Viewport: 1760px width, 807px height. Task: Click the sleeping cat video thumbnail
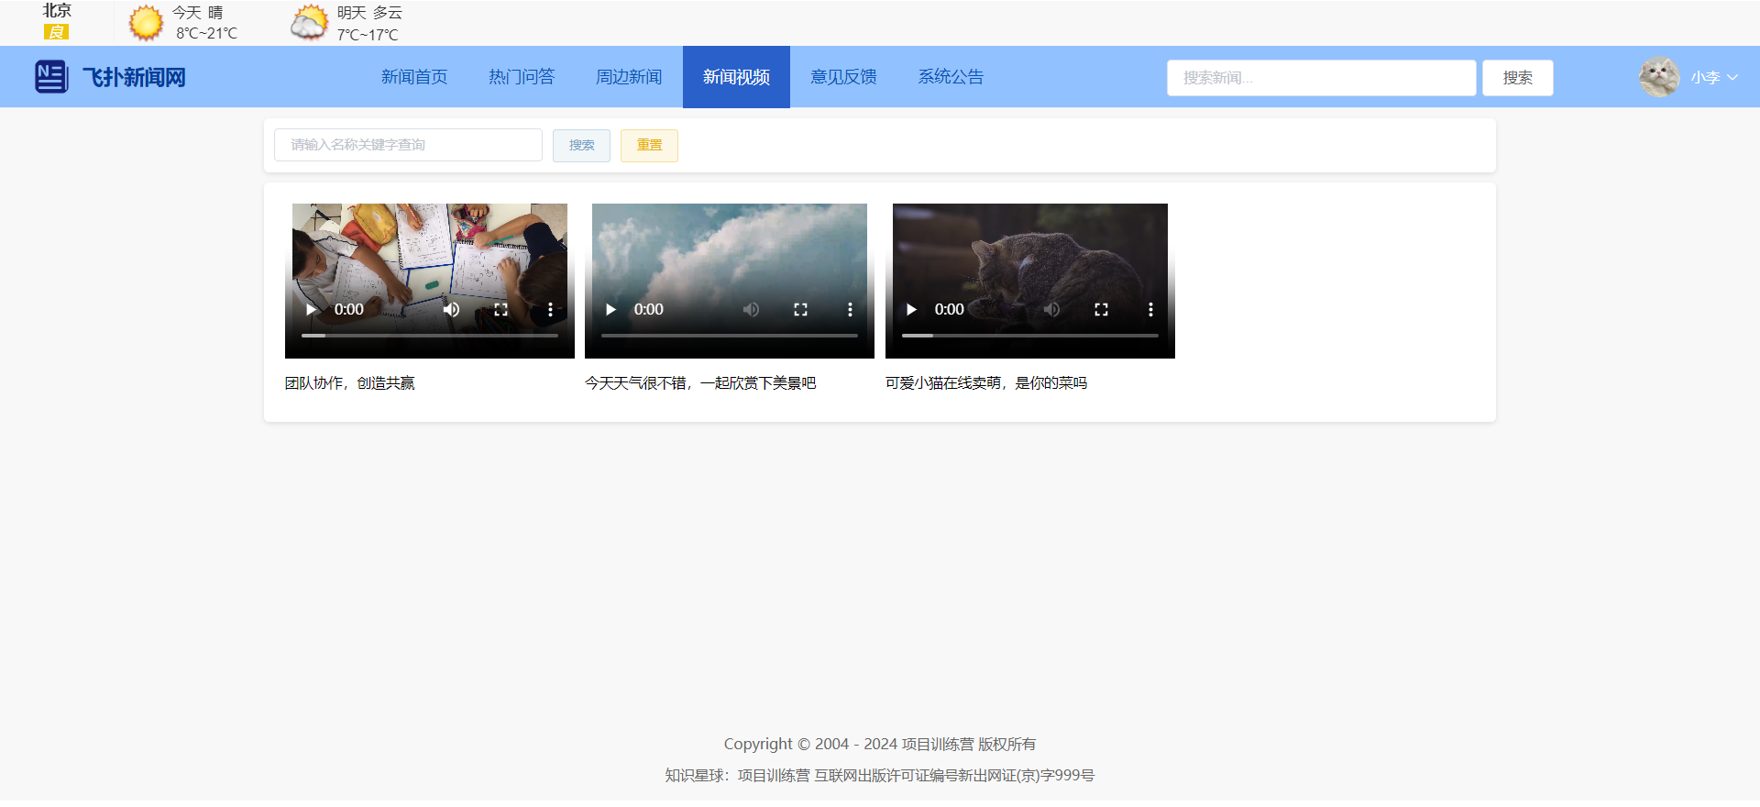(1030, 281)
